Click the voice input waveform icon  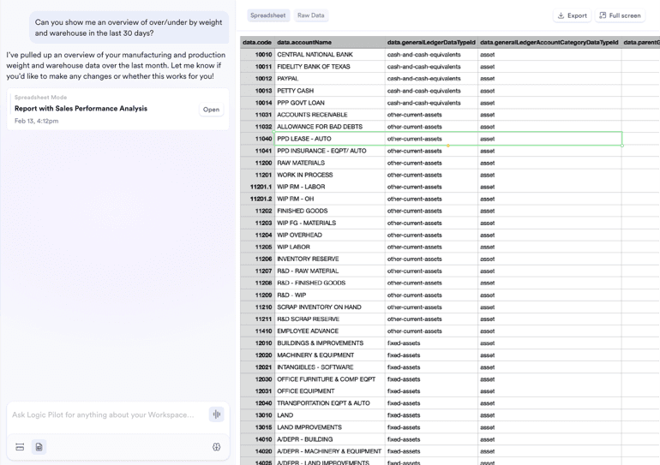click(x=216, y=414)
